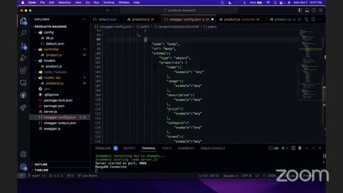Open the Live Share view in activity bar

coord(23,107)
